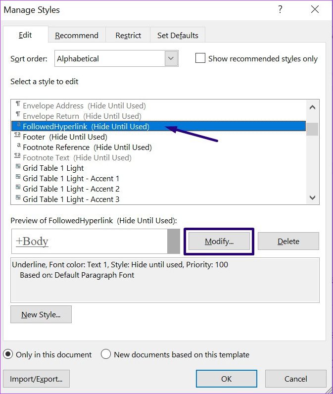Viewport: 333px width, 394px height.
Task: Enable Show recommended styles only checkbox
Action: click(x=200, y=58)
